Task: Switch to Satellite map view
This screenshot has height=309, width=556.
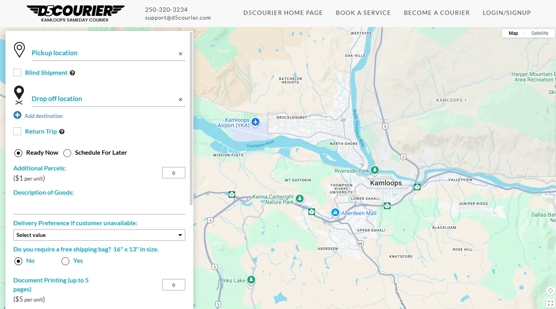Action: point(540,33)
